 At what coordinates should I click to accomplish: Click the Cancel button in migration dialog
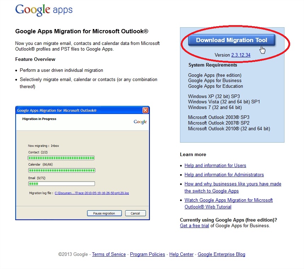click(135, 213)
